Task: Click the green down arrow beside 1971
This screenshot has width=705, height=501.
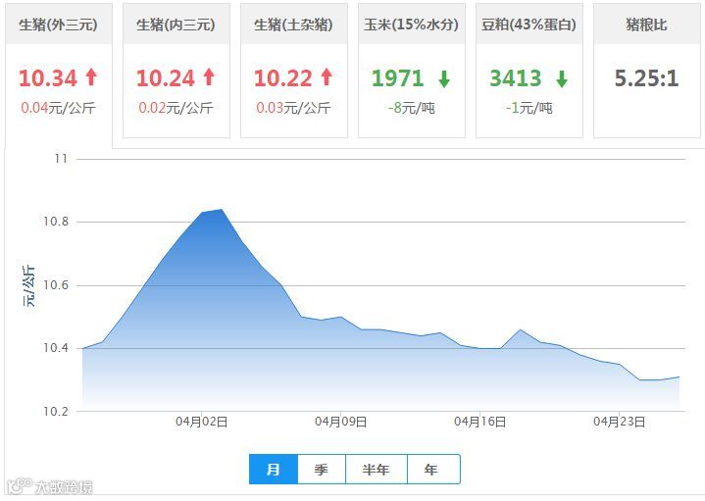Action: (x=444, y=78)
